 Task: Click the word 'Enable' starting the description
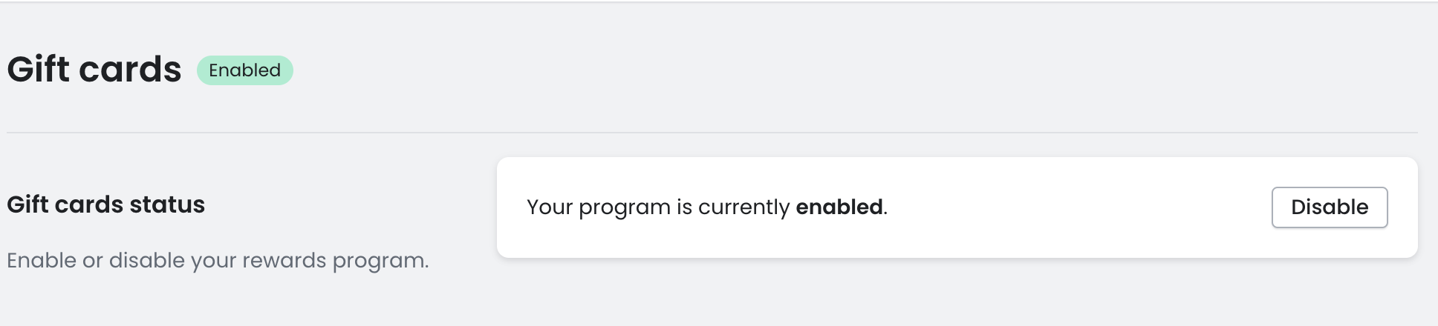point(42,261)
